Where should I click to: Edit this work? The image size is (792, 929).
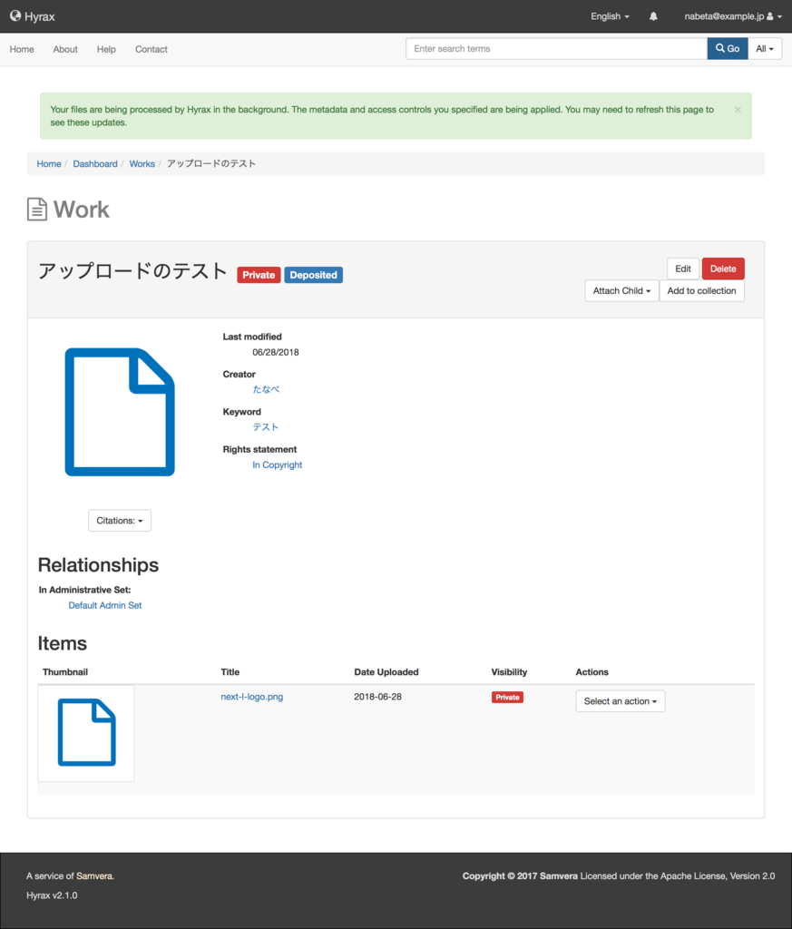[683, 269]
